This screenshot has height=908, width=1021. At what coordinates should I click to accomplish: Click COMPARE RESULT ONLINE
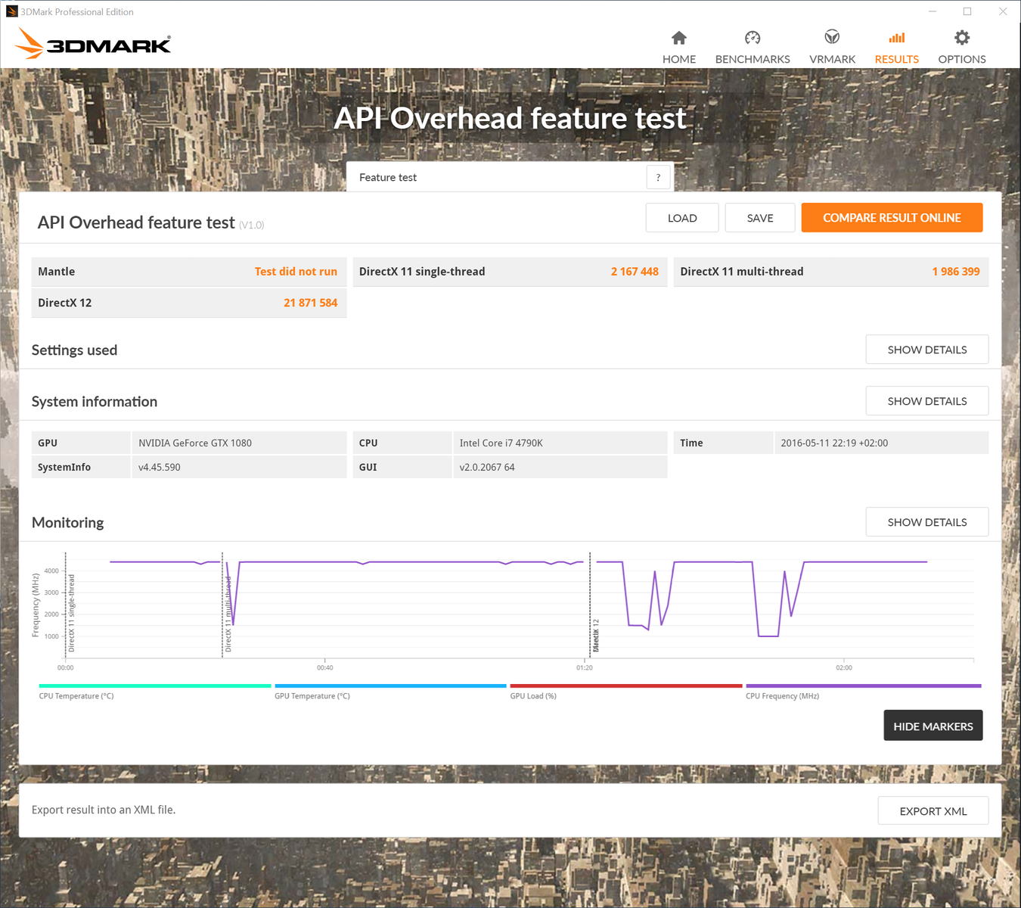click(x=892, y=218)
